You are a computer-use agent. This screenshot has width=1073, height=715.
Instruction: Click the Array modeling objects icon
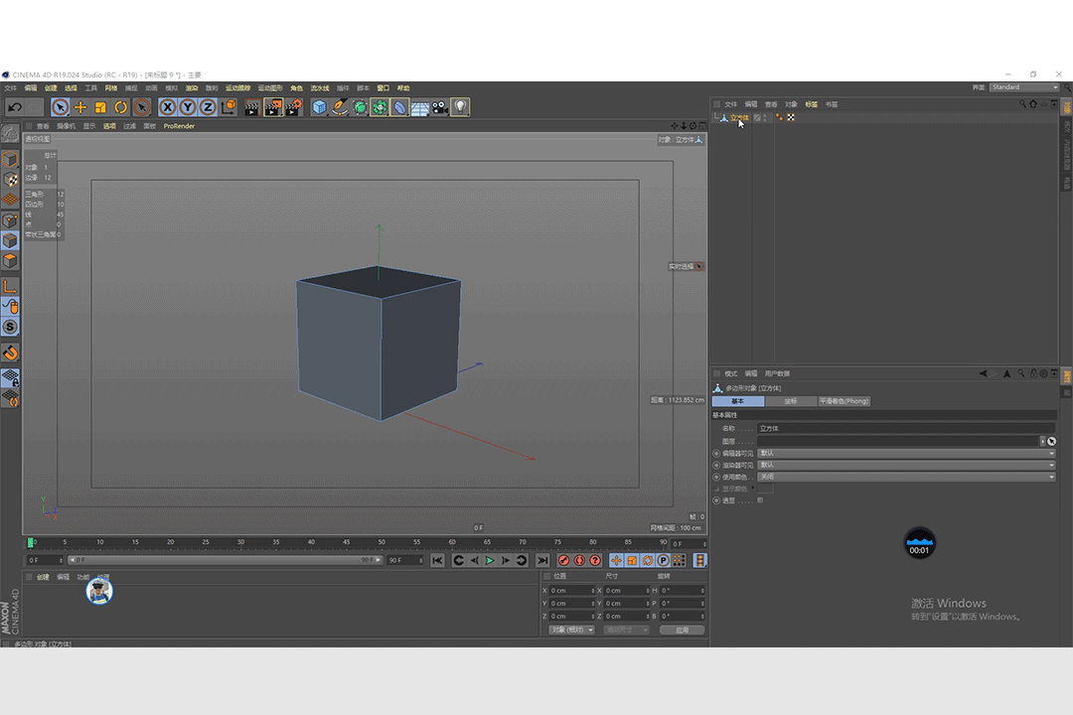(380, 107)
